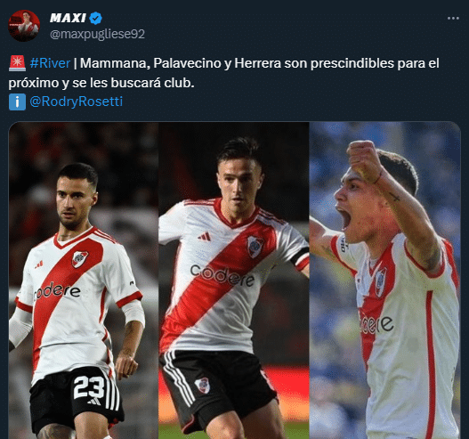Screen dimensions: 469x439
Task: Click the red siren emoji icon
Action: point(17,63)
